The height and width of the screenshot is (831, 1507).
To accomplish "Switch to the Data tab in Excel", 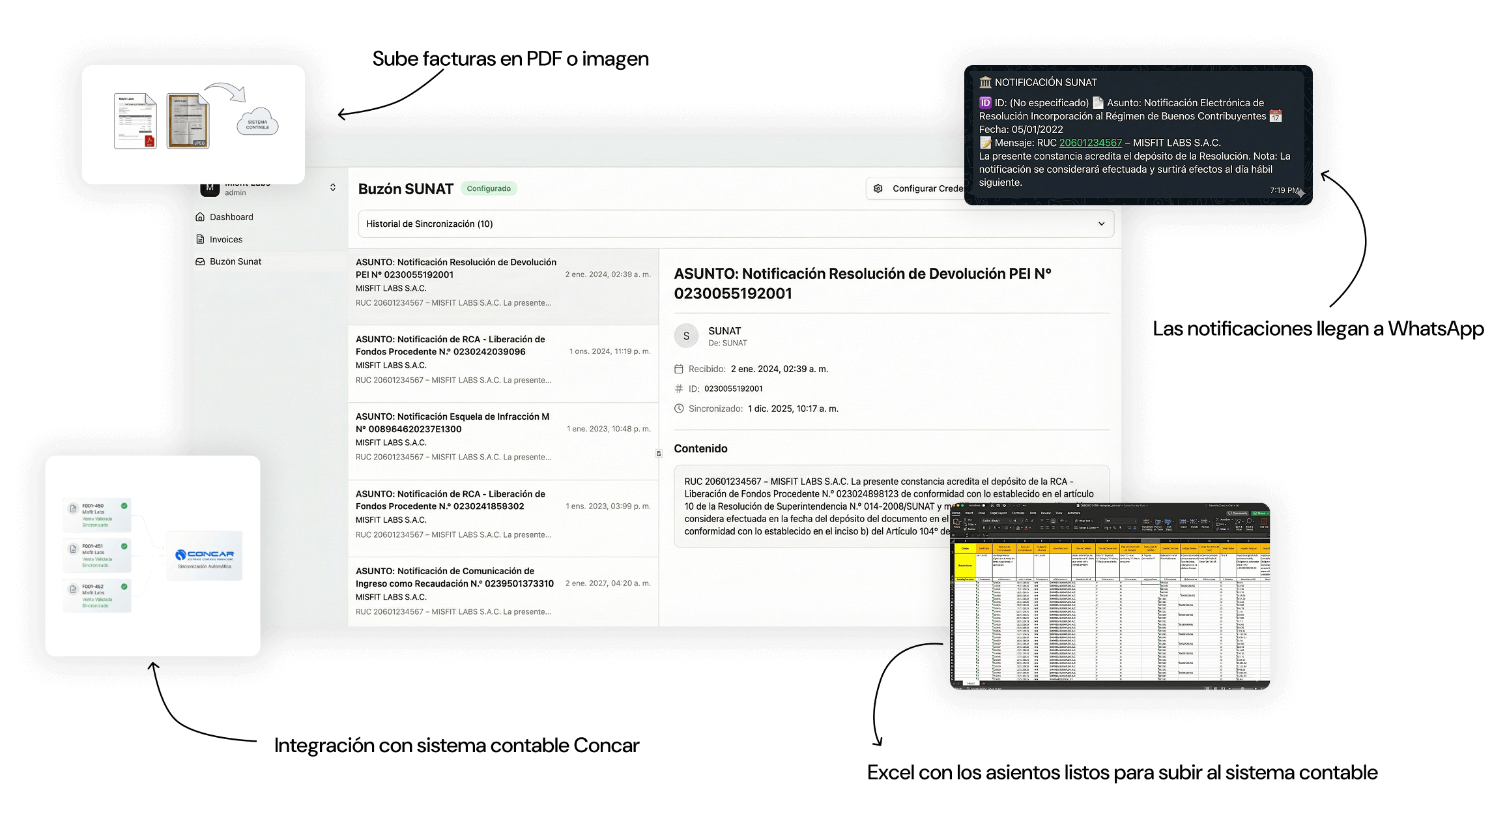I will pyautogui.click(x=1033, y=513).
